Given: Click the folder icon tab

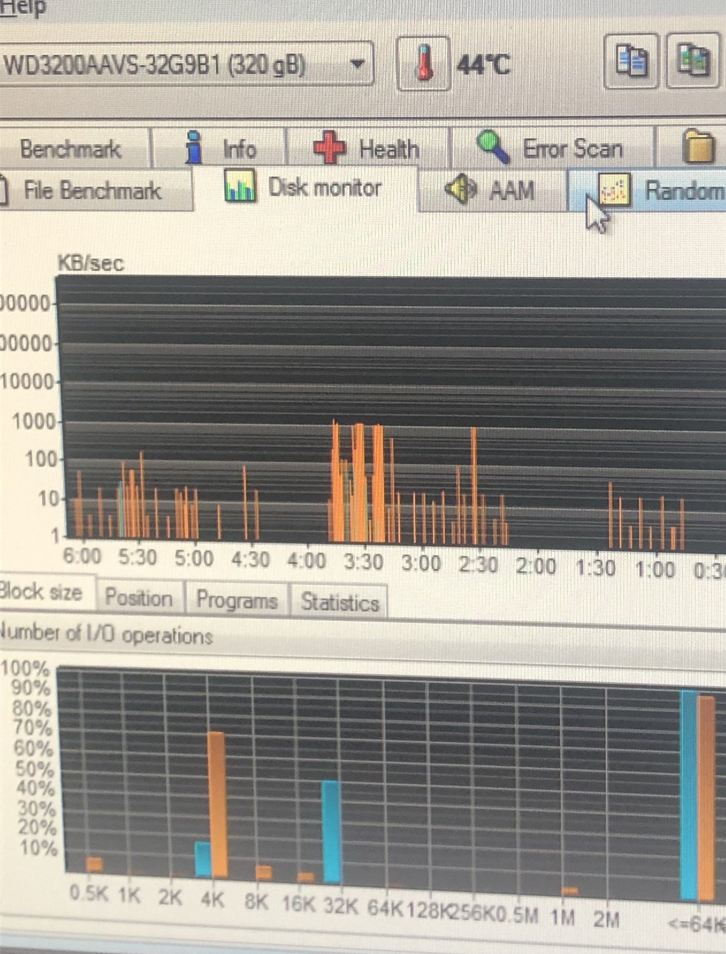Looking at the screenshot, I should click(x=698, y=147).
